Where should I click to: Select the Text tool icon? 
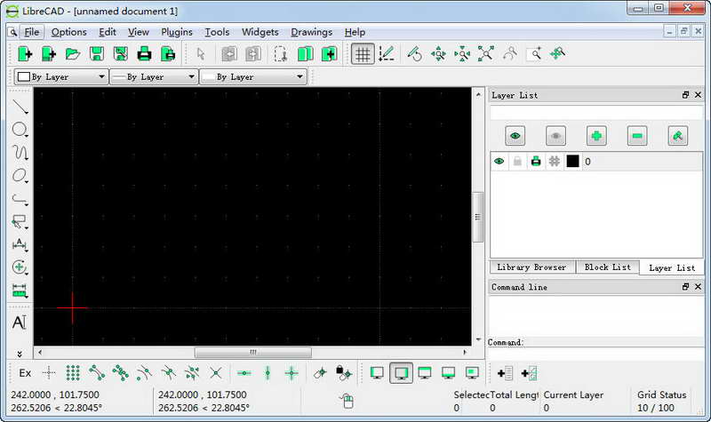click(20, 322)
